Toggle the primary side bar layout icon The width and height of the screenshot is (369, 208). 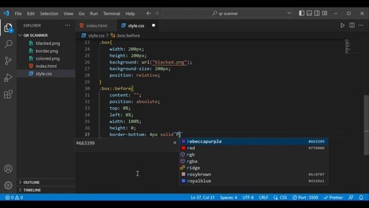point(302,13)
